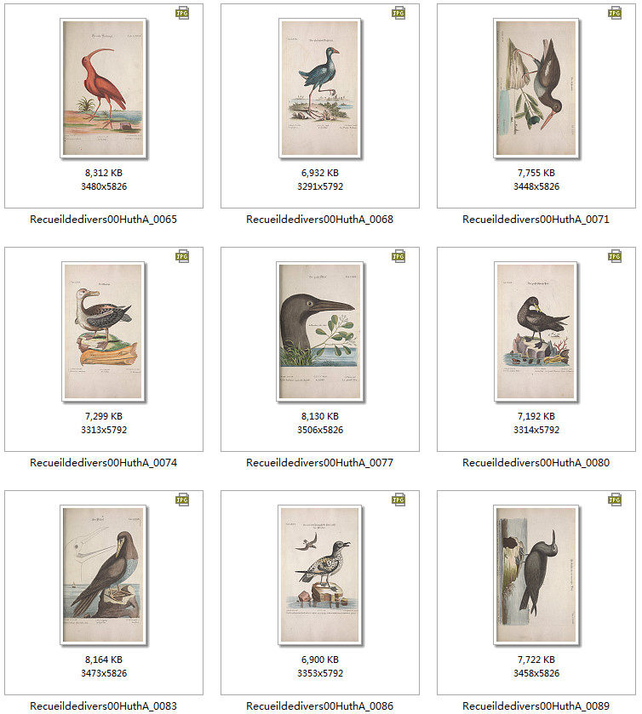This screenshot has width=642, height=714.
Task: Select the brown bird with skull sketch thumbnail
Action: tap(103, 574)
